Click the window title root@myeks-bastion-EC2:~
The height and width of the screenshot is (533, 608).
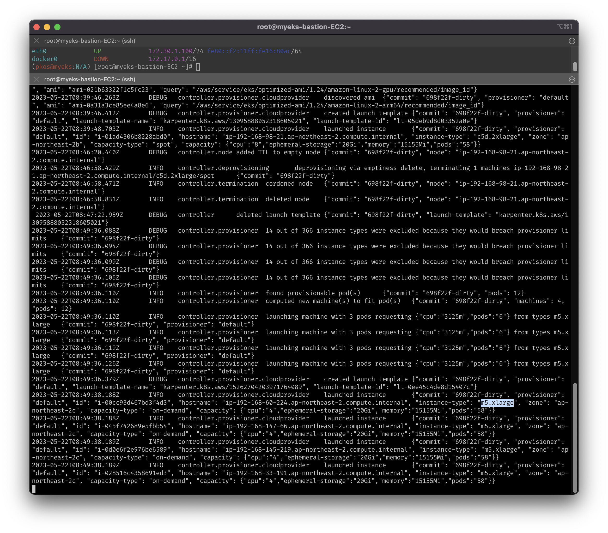point(304,27)
